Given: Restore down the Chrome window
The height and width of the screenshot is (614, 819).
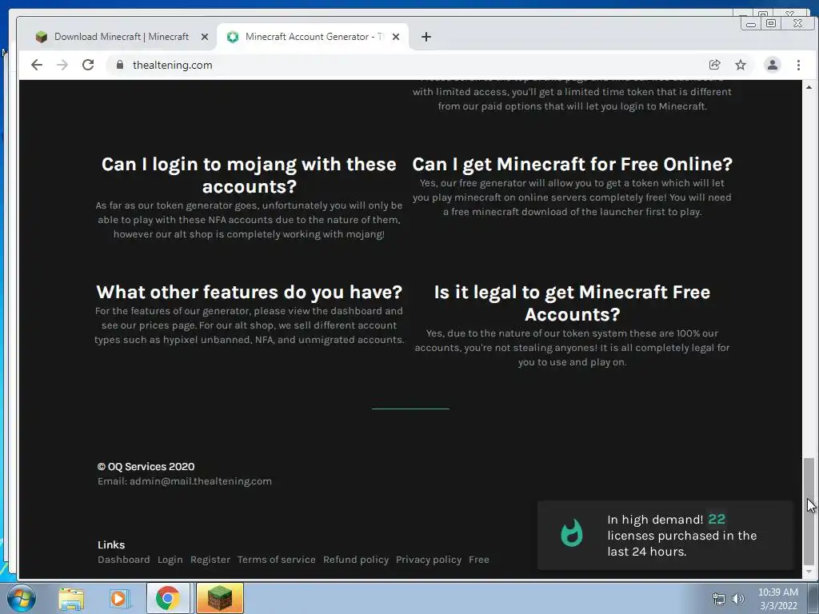Looking at the screenshot, I should pyautogui.click(x=771, y=23).
